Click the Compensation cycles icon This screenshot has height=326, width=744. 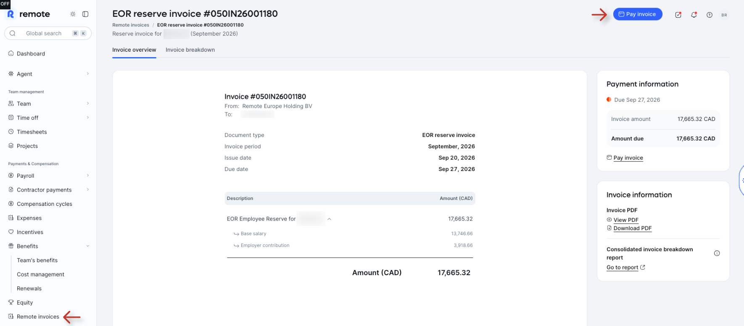pyautogui.click(x=11, y=204)
